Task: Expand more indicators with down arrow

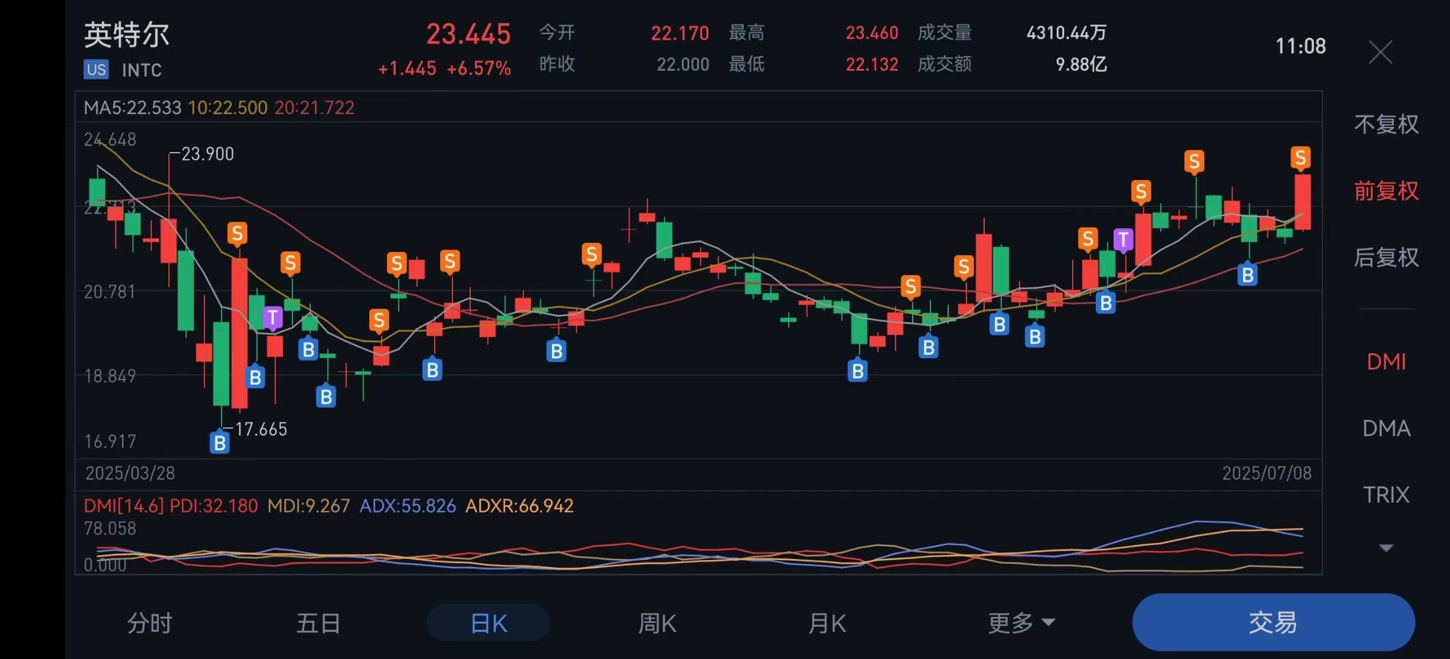Action: [1386, 548]
